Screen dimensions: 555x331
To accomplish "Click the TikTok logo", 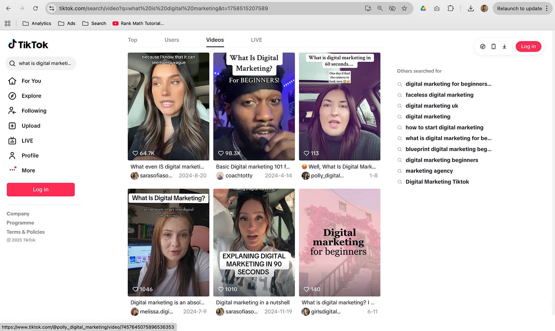I will pyautogui.click(x=28, y=45).
